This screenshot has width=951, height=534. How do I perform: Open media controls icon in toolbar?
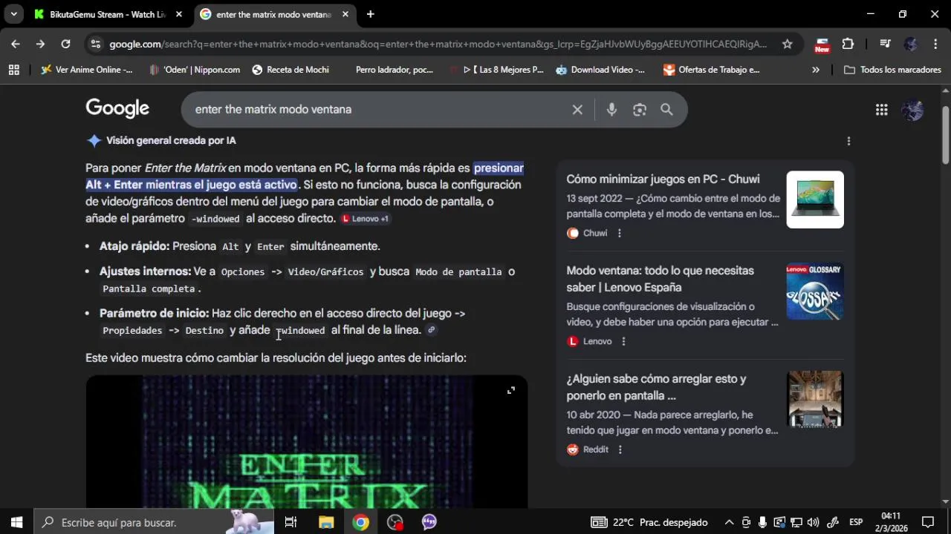[885, 44]
